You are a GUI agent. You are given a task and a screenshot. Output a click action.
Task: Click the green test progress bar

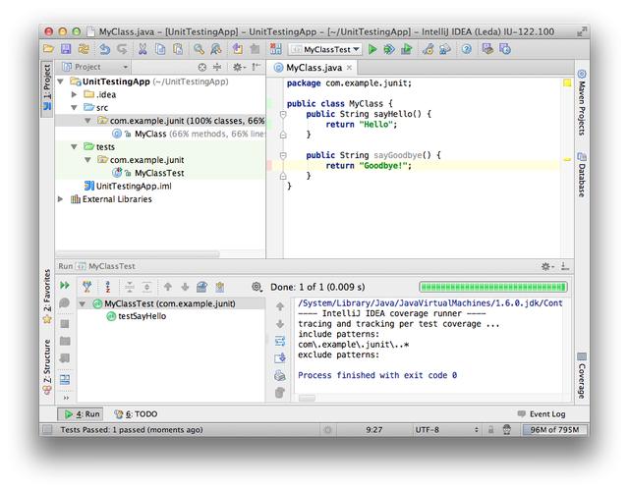point(493,287)
